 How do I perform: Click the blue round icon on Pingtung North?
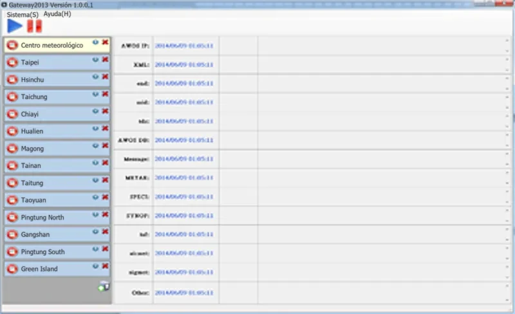[x=95, y=214]
